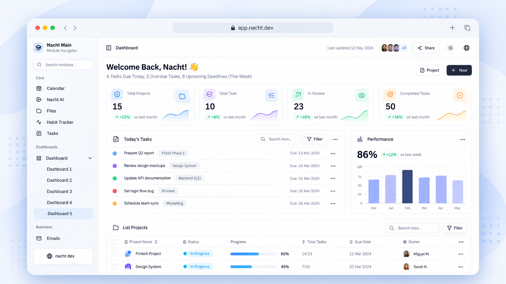Image resolution: width=506 pixels, height=284 pixels.
Task: Open Filter in Today's Tasks
Action: click(315, 139)
